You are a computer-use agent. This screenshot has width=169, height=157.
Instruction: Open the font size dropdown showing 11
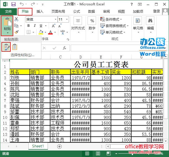[67, 19]
